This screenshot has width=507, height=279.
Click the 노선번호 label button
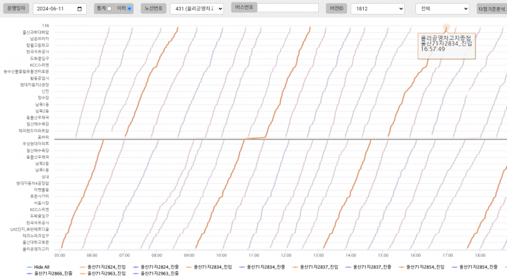tap(153, 9)
